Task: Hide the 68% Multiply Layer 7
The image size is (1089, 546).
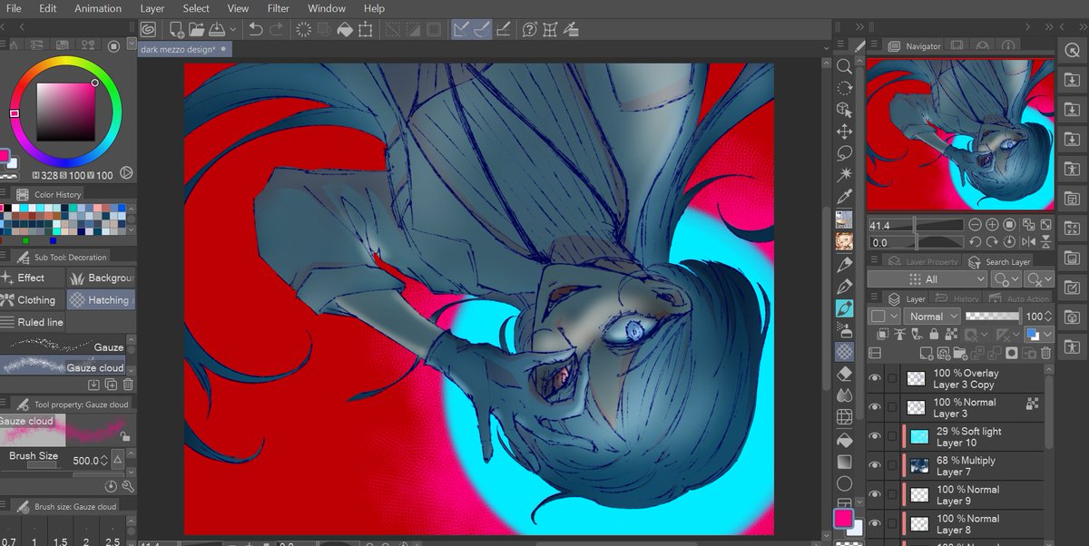Action: pos(874,465)
